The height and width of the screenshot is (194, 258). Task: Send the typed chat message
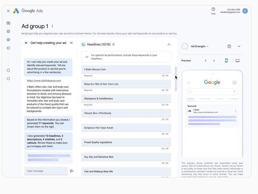72,171
